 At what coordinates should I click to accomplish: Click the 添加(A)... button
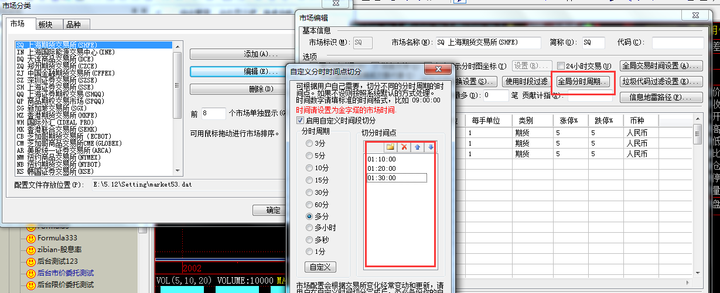point(242,54)
